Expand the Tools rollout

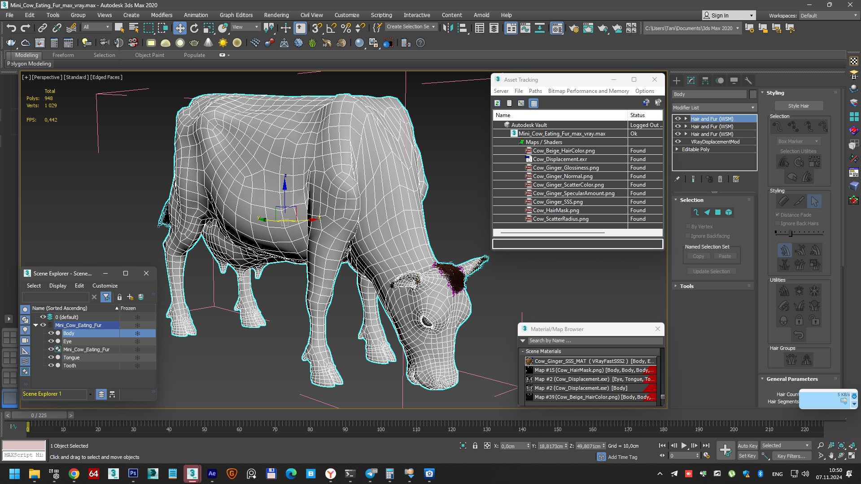click(x=686, y=286)
